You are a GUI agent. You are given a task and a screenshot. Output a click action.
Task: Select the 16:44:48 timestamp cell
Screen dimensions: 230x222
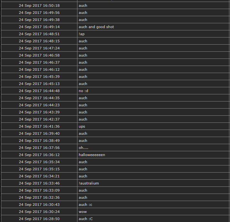tap(39, 91)
